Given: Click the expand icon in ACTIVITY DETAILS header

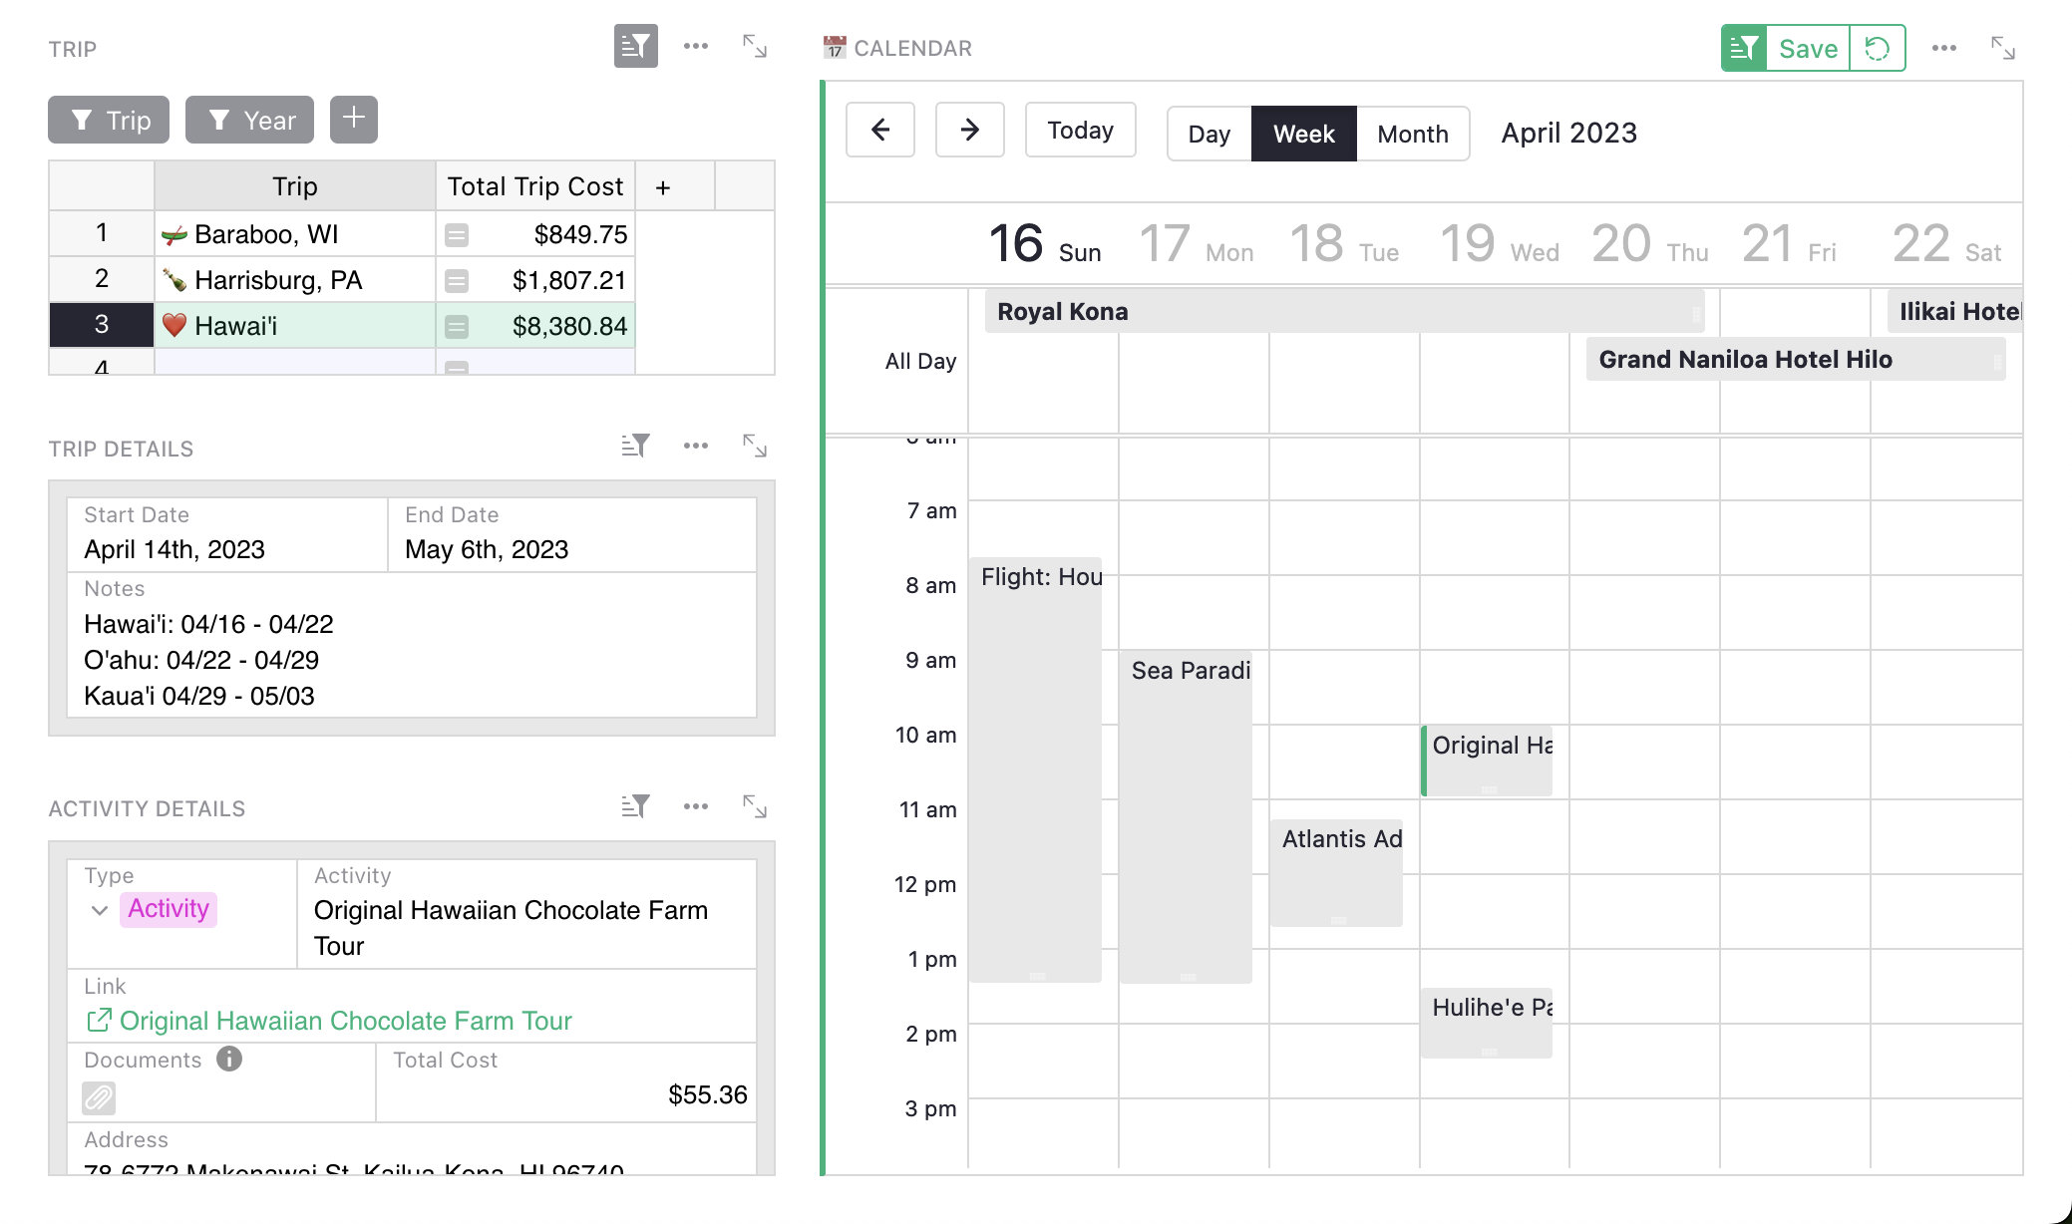Looking at the screenshot, I should [755, 807].
